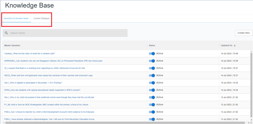Toggle Active switch for PSEA diploma/degree question

click(x=152, y=119)
